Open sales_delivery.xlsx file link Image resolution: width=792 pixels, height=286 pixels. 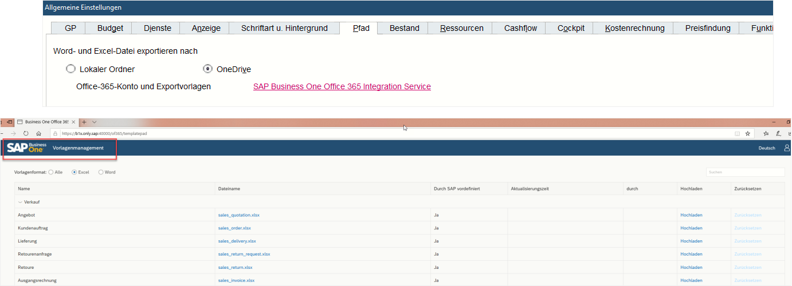click(x=237, y=241)
